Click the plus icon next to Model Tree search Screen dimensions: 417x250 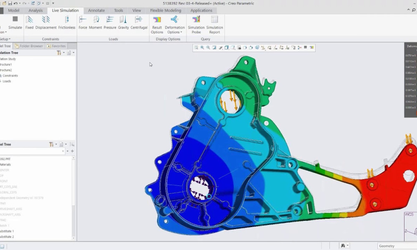(x=72, y=151)
